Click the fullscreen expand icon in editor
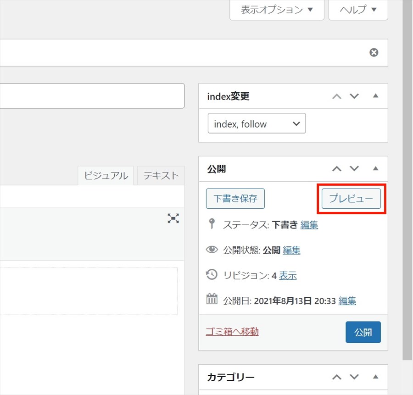 click(x=173, y=218)
